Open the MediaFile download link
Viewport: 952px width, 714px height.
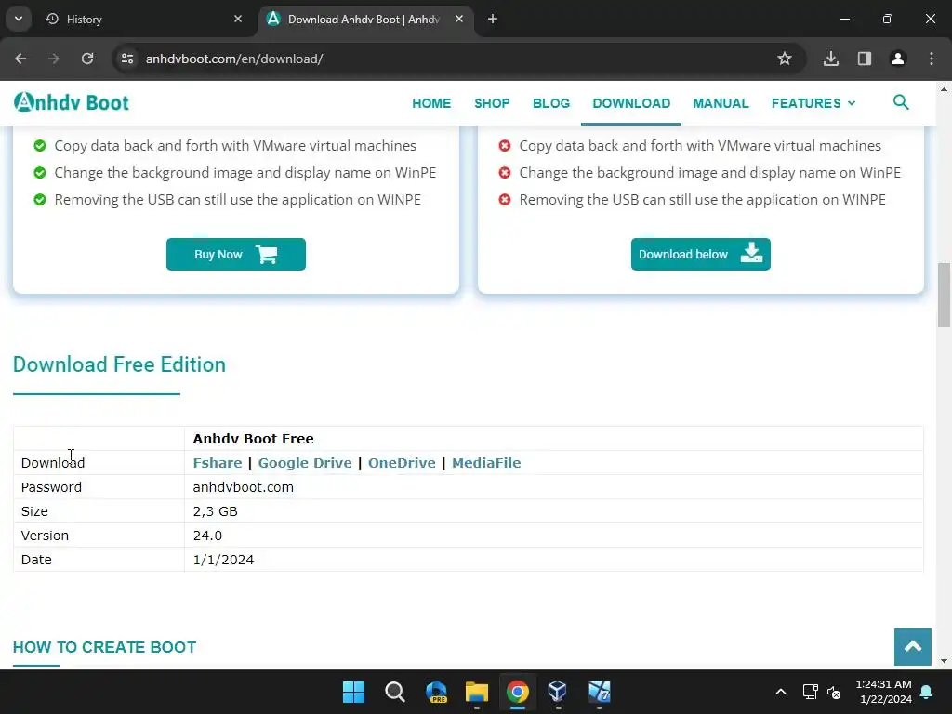[x=486, y=463]
